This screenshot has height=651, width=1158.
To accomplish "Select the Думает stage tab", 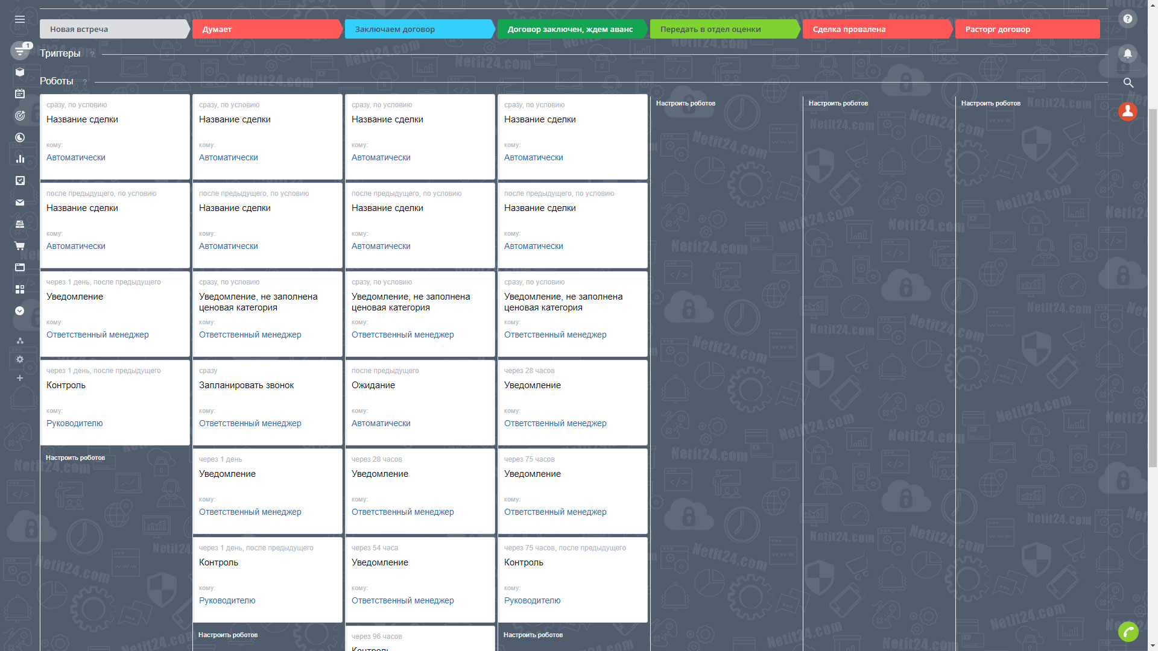I will tap(267, 29).
